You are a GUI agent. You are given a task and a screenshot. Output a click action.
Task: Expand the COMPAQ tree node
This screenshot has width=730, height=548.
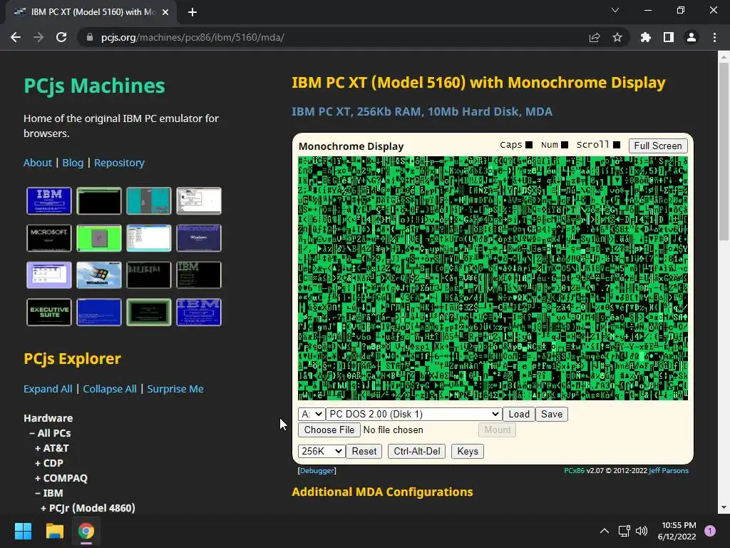coord(61,477)
